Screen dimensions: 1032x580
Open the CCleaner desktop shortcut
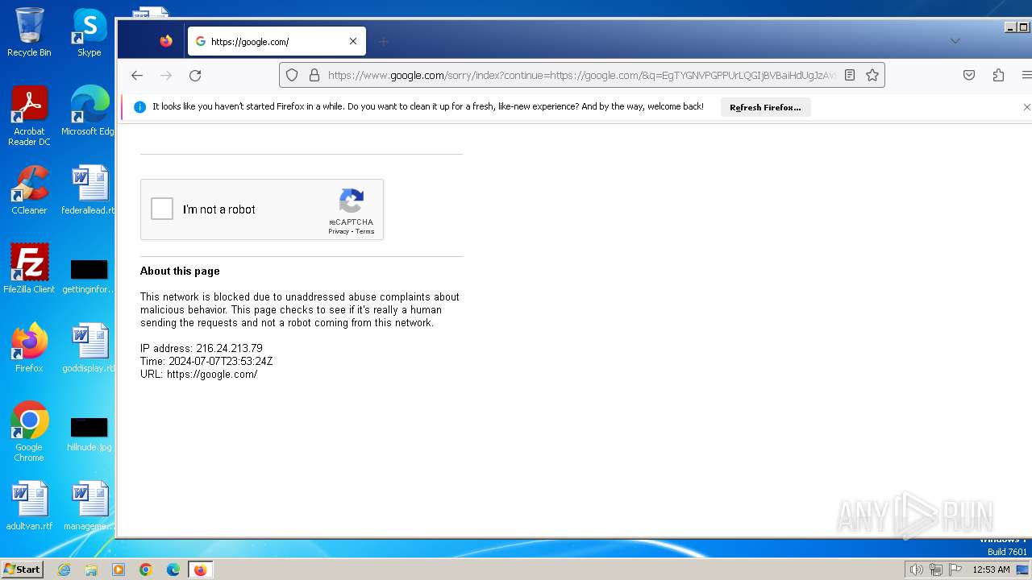tap(29, 190)
